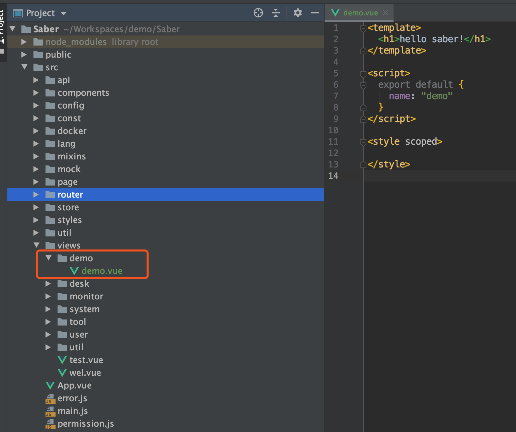Click the Vue icon of wel.vue file
This screenshot has width=516, height=432.
pos(62,373)
